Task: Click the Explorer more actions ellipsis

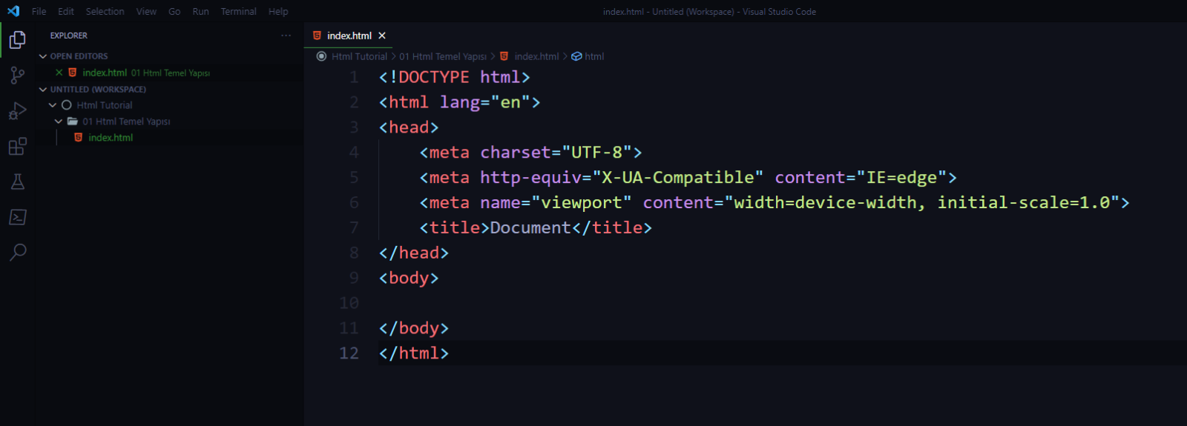Action: tap(286, 36)
